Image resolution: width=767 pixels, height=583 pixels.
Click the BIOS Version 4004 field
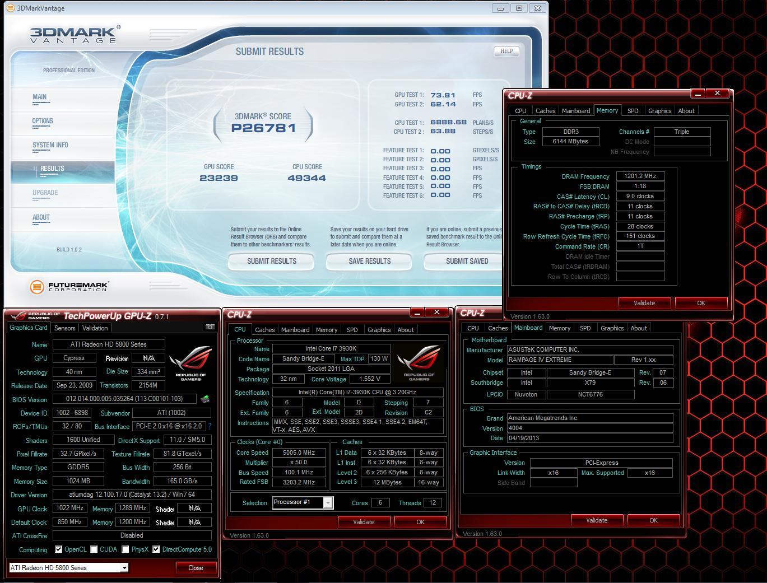pyautogui.click(x=589, y=428)
